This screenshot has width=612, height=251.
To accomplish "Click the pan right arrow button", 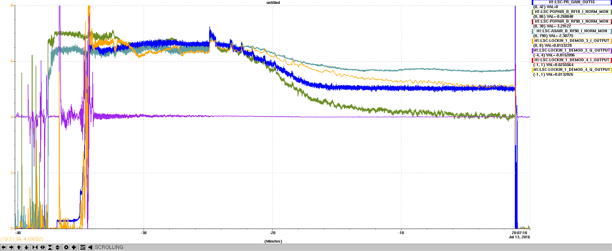I will 11,247.
